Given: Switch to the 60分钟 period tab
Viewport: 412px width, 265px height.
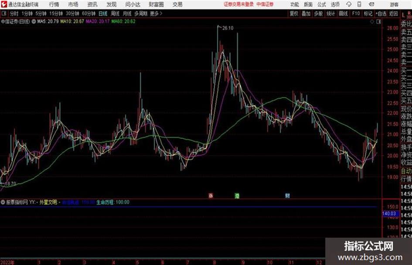Looking at the screenshot, I should point(89,13).
